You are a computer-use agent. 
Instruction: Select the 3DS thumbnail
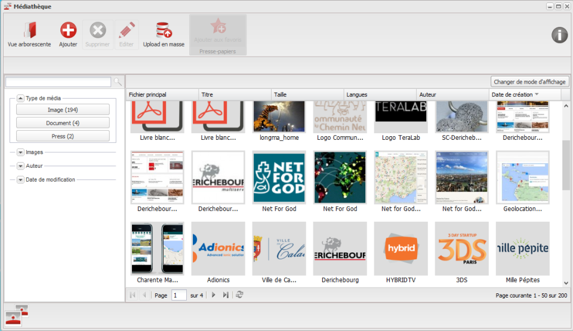(x=462, y=249)
